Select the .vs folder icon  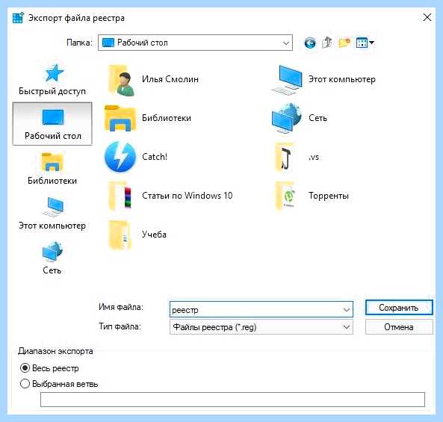tap(285, 158)
